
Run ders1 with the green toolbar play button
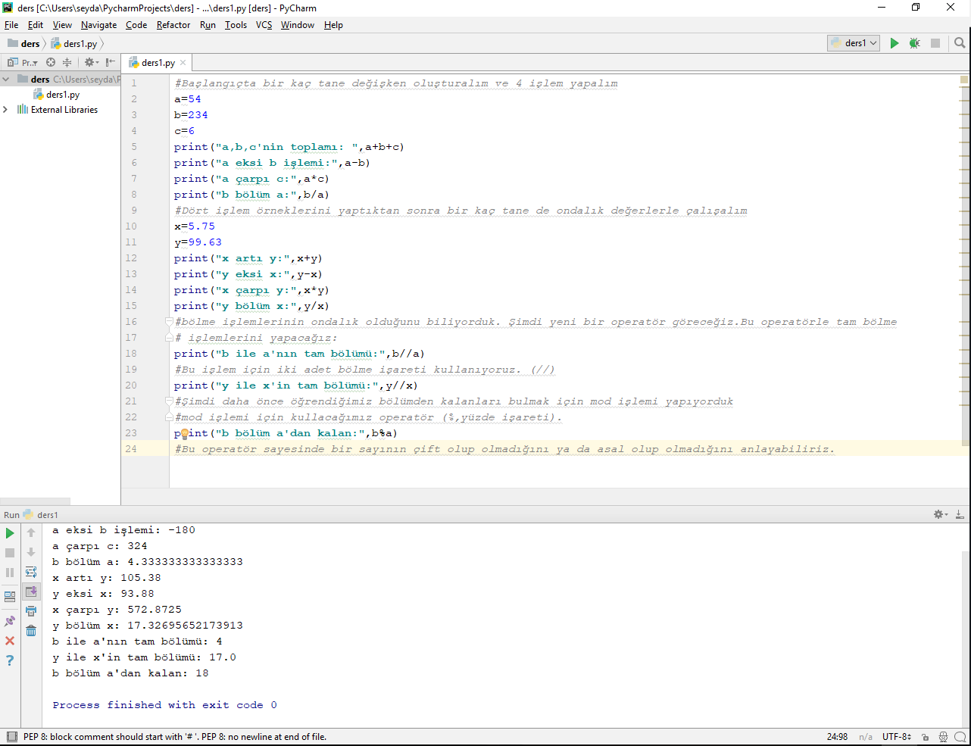pyautogui.click(x=895, y=43)
